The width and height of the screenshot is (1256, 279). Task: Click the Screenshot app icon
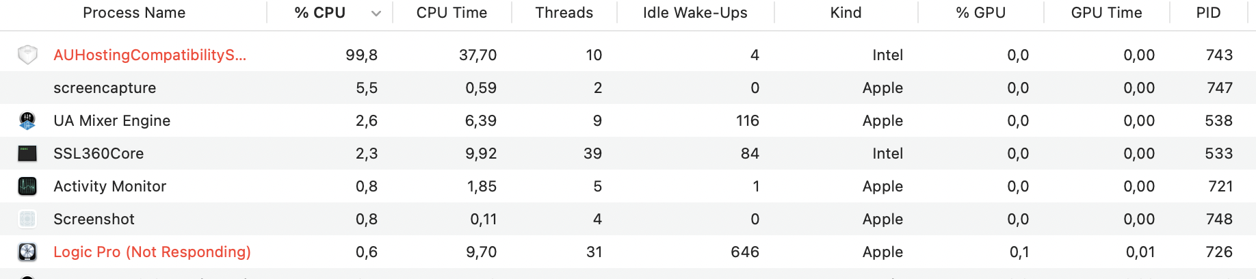27,219
